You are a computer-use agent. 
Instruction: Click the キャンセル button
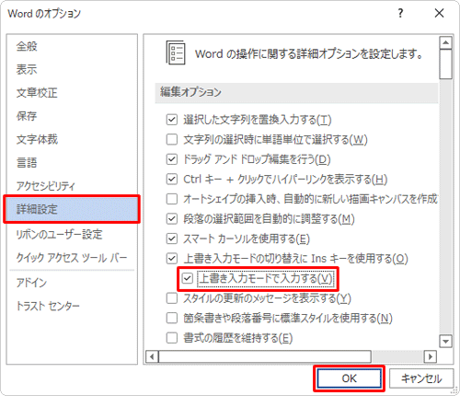coord(421,379)
